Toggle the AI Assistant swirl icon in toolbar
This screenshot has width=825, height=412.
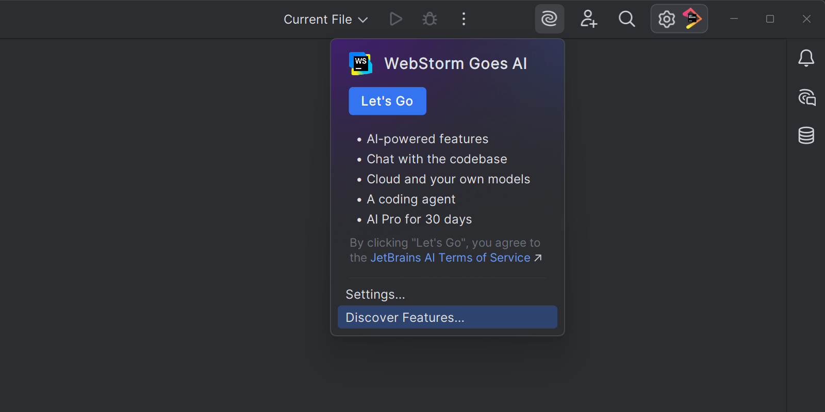pos(549,19)
